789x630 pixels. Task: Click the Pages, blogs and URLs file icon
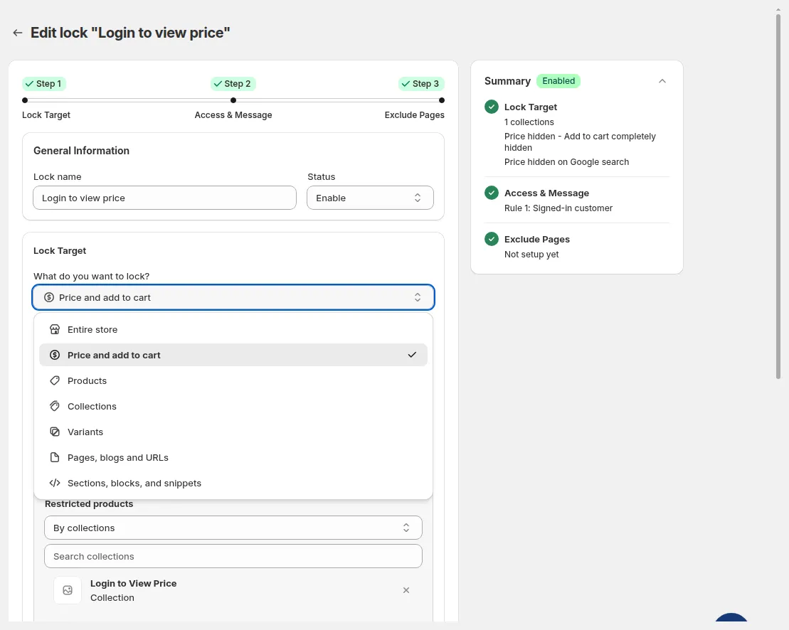coord(55,457)
